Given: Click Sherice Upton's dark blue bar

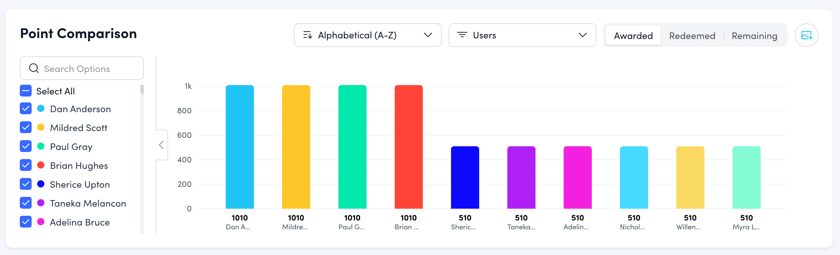Looking at the screenshot, I should click(465, 177).
